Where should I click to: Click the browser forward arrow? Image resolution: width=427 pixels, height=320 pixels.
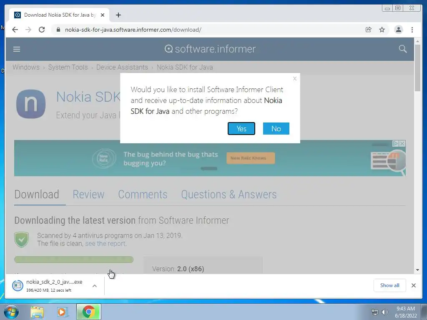(28, 30)
